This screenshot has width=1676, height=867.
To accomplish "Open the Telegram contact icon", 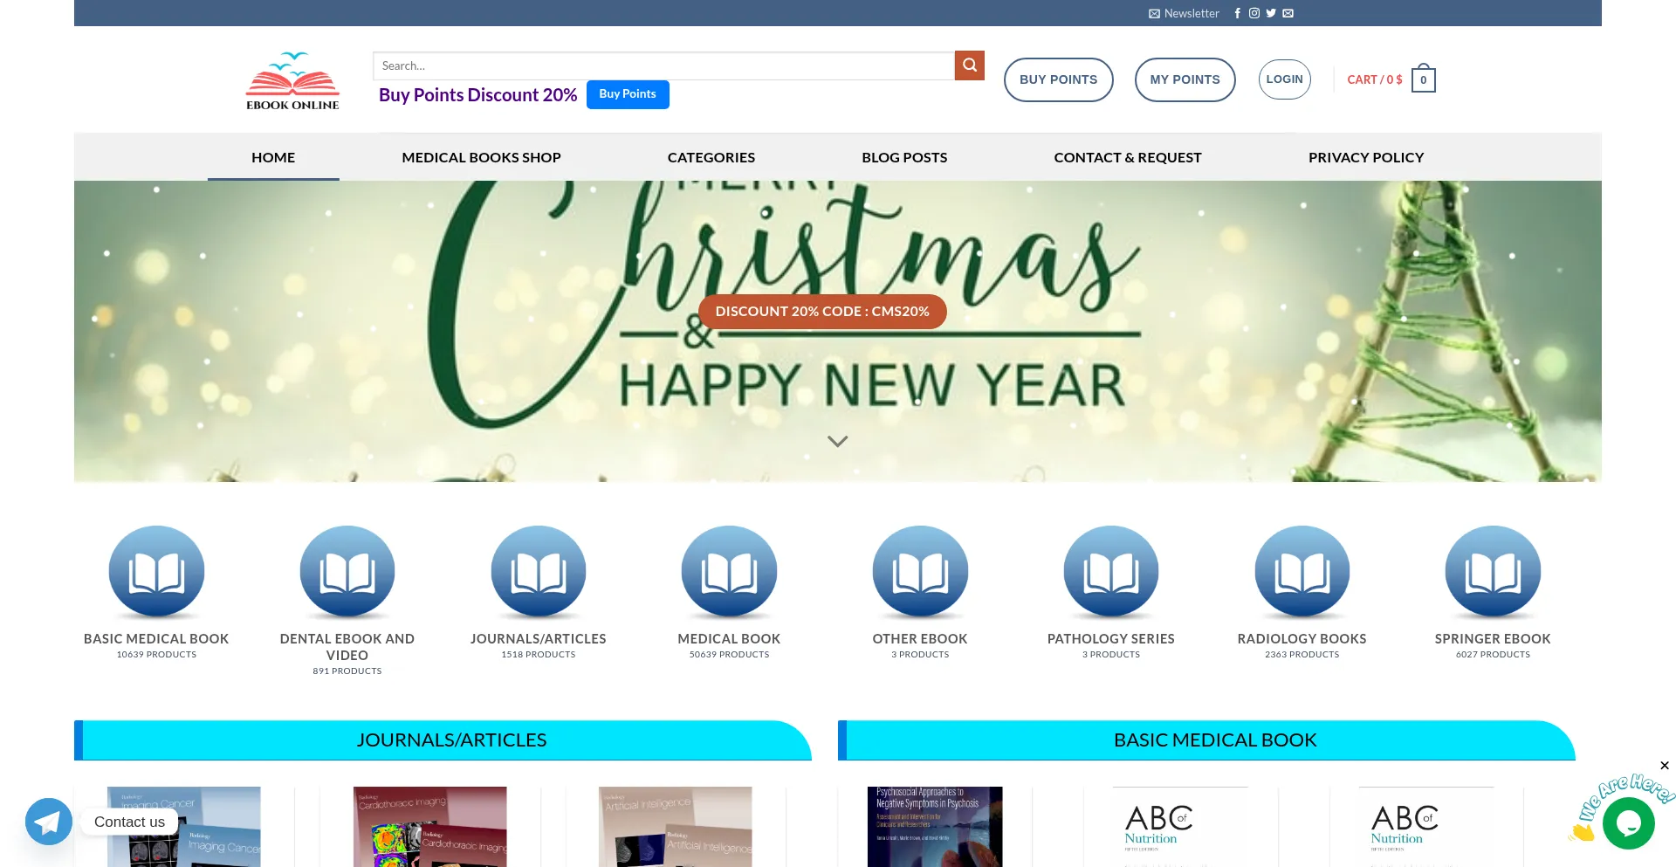I will [x=48, y=822].
